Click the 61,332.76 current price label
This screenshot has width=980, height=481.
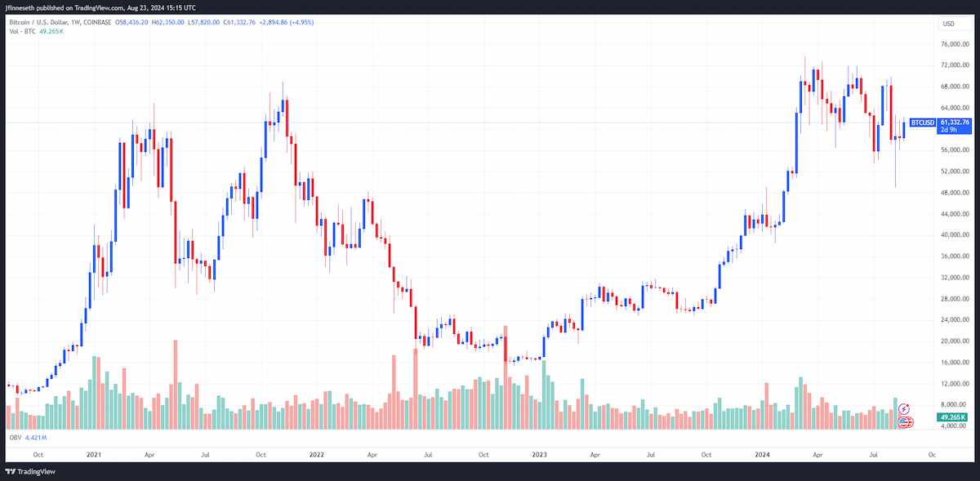coord(955,122)
